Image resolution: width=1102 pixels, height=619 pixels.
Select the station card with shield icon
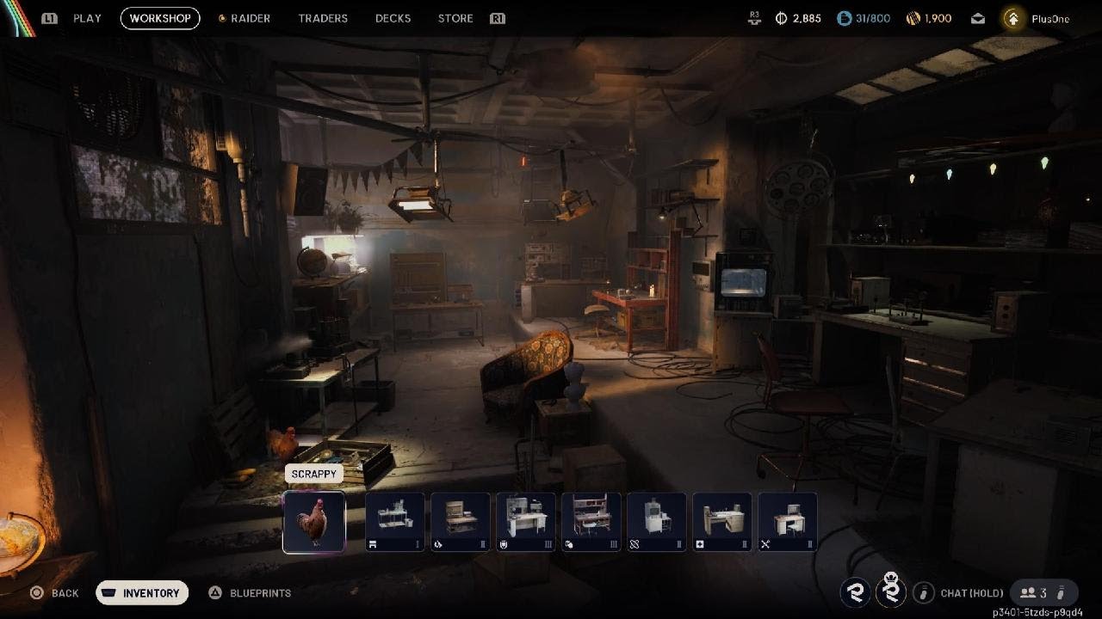[x=526, y=522]
